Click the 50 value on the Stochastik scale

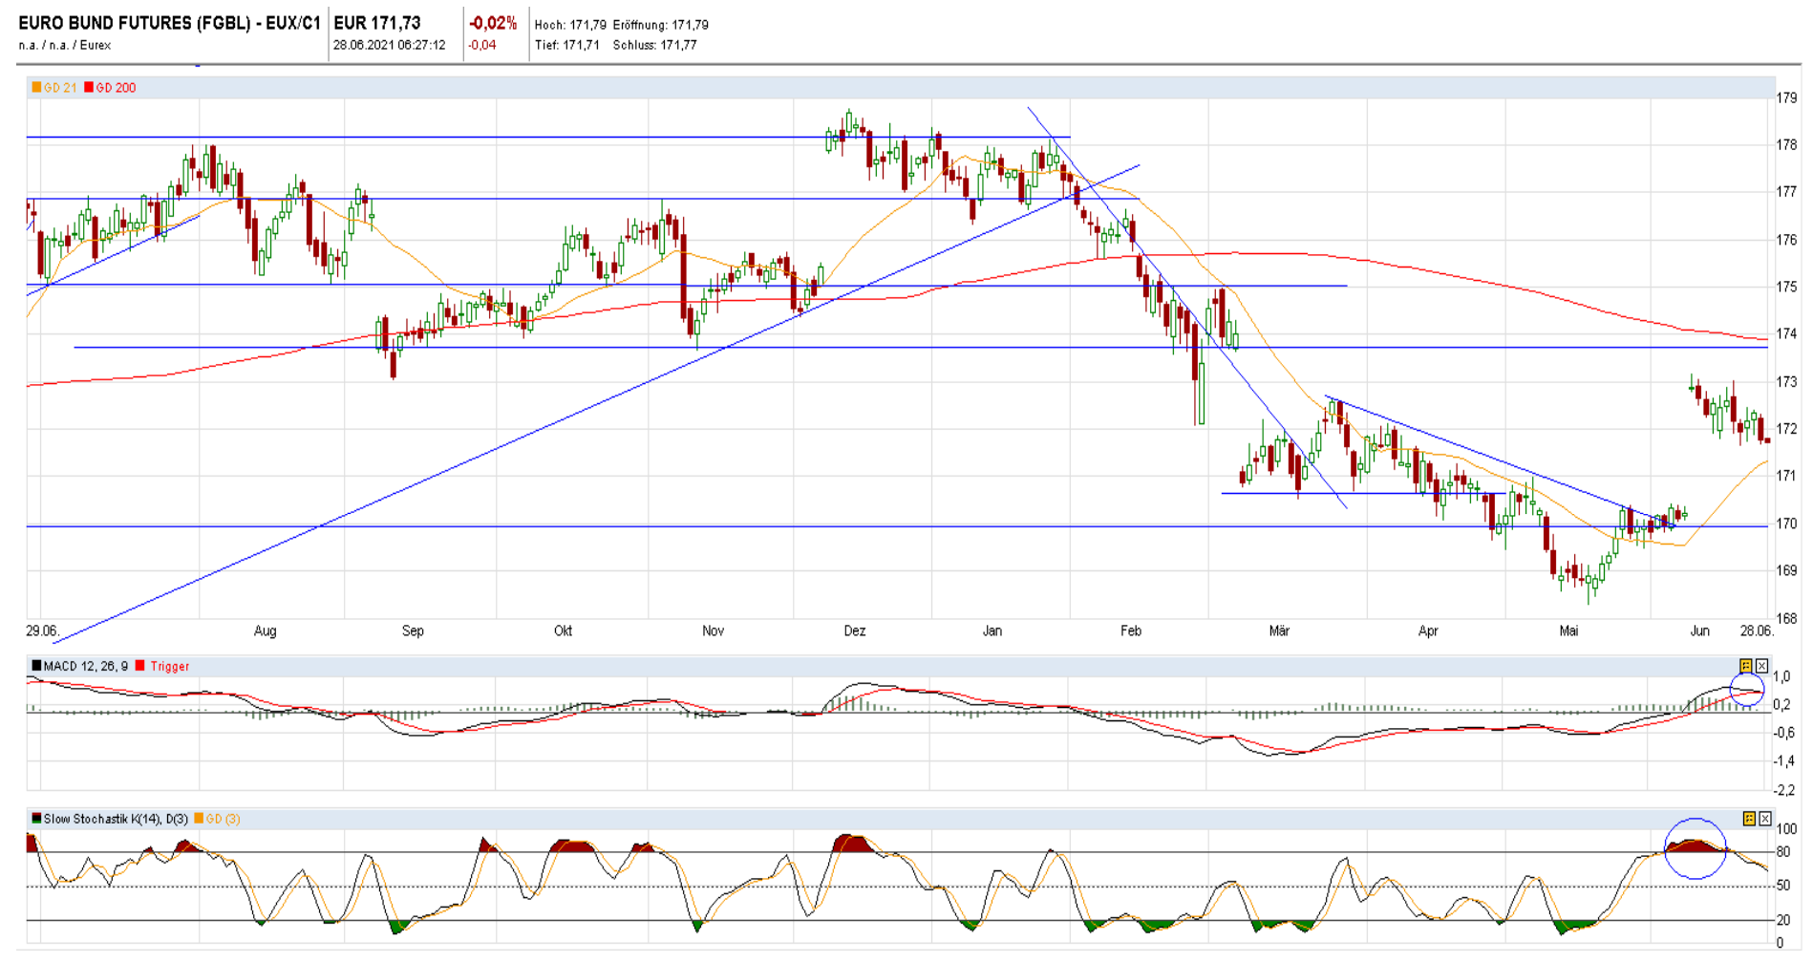(x=1782, y=886)
